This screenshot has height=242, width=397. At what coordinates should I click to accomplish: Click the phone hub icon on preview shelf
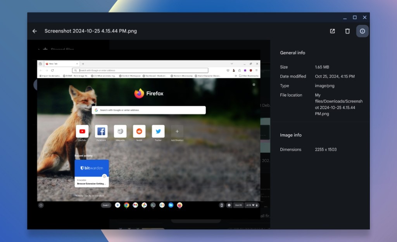(x=221, y=205)
